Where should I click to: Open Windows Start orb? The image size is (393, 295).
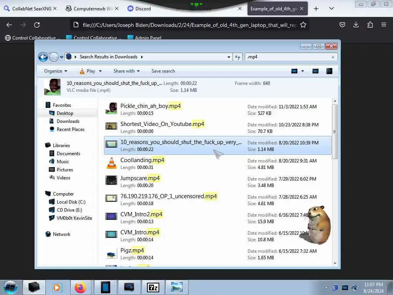[x=10, y=287]
